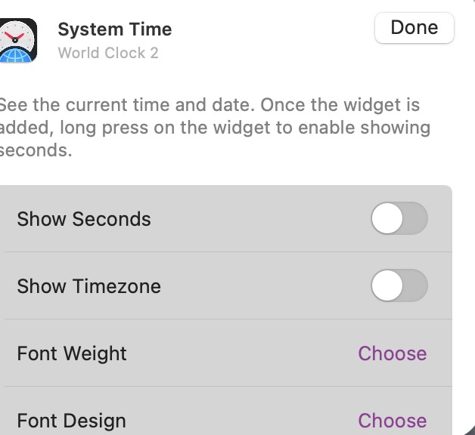Click the widget description paragraph
The height and width of the screenshot is (435, 475).
pyautogui.click(x=212, y=127)
